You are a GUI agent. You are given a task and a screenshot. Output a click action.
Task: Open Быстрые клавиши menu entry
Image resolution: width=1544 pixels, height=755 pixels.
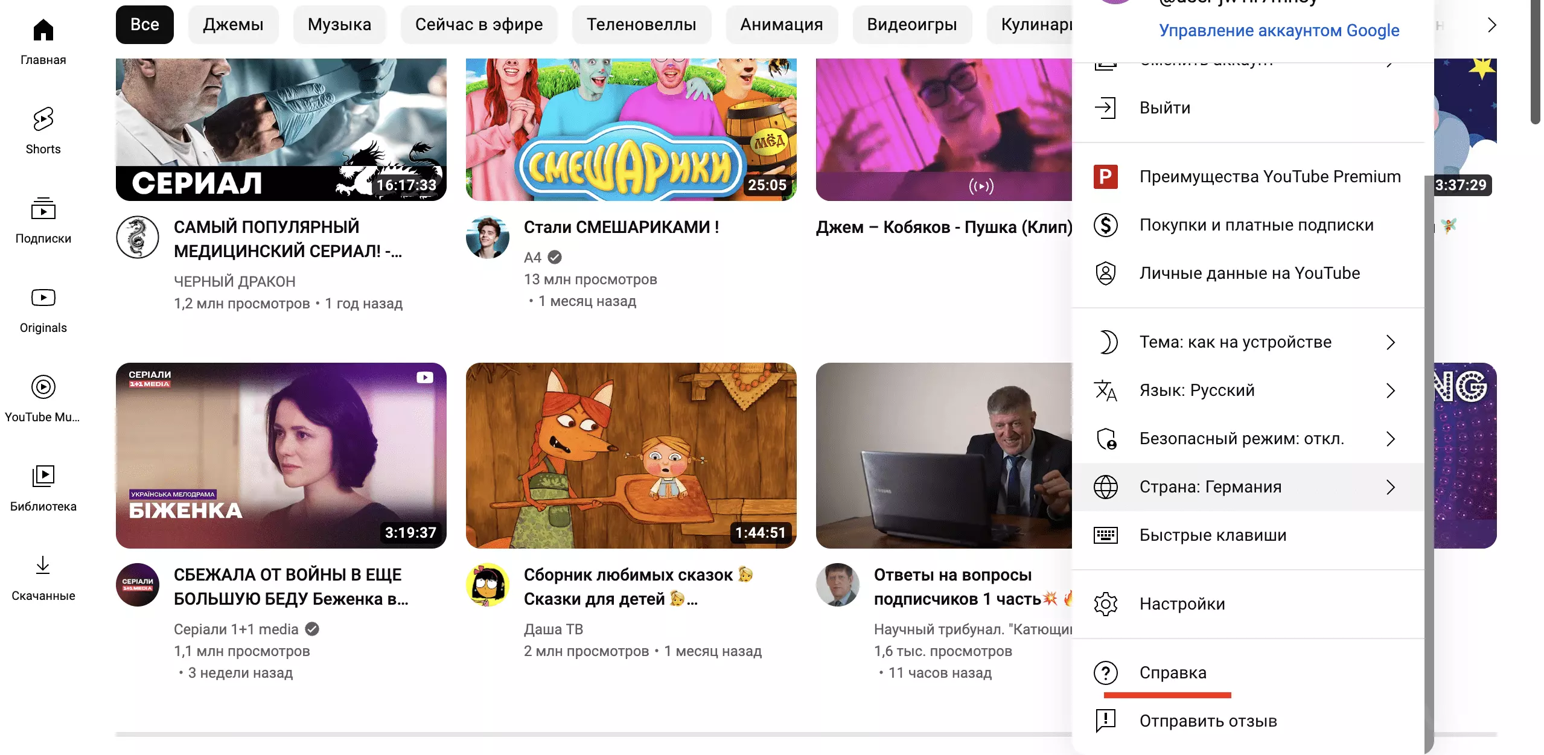(x=1248, y=535)
